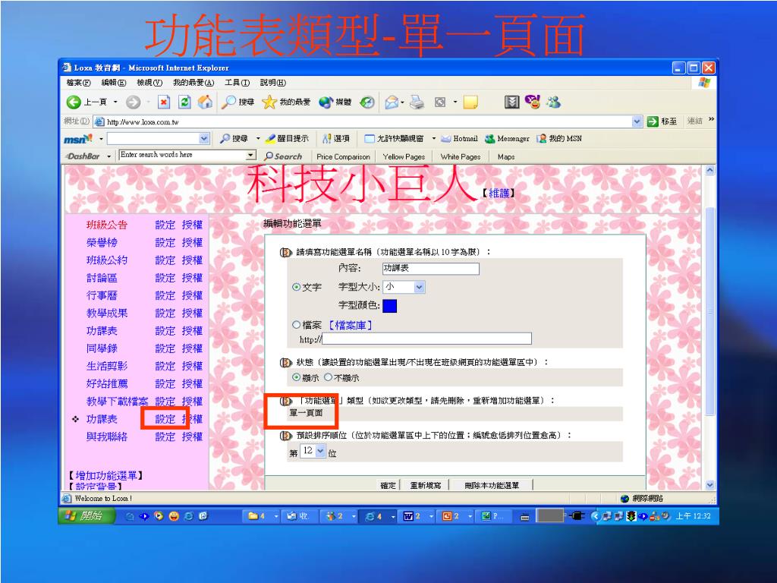Screen dimensions: 777x583
Task: Click the MSN Messenger people icon
Action: coord(553,102)
